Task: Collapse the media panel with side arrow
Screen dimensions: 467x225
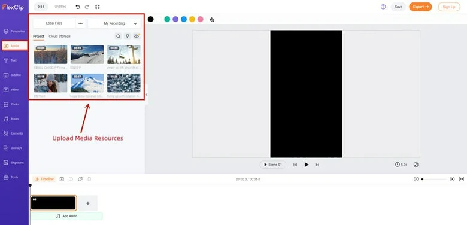Action: click(x=147, y=95)
